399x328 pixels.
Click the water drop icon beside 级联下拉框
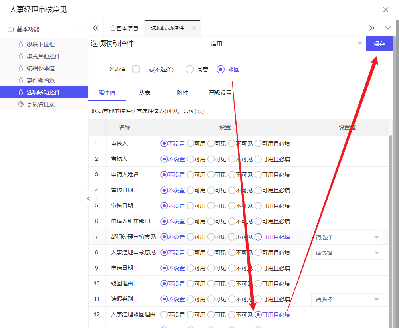pos(21,44)
